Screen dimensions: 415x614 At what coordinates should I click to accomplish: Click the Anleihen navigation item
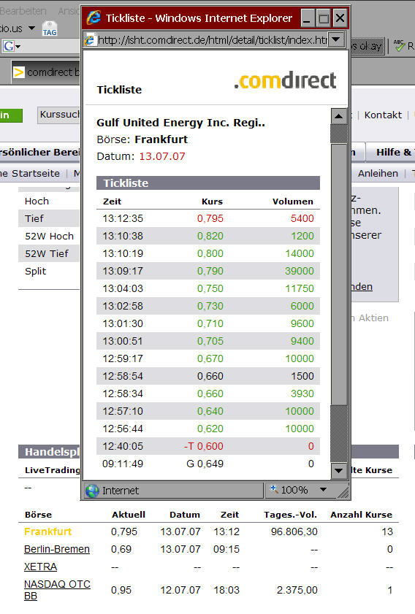tap(378, 173)
